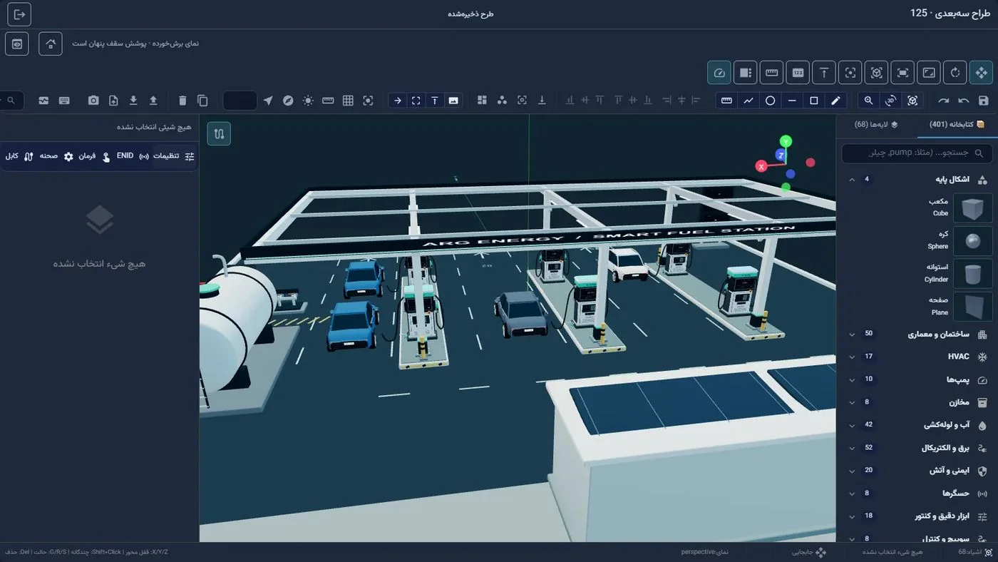Select the circle shape tool
Viewport: 998px width, 562px height.
tap(770, 101)
